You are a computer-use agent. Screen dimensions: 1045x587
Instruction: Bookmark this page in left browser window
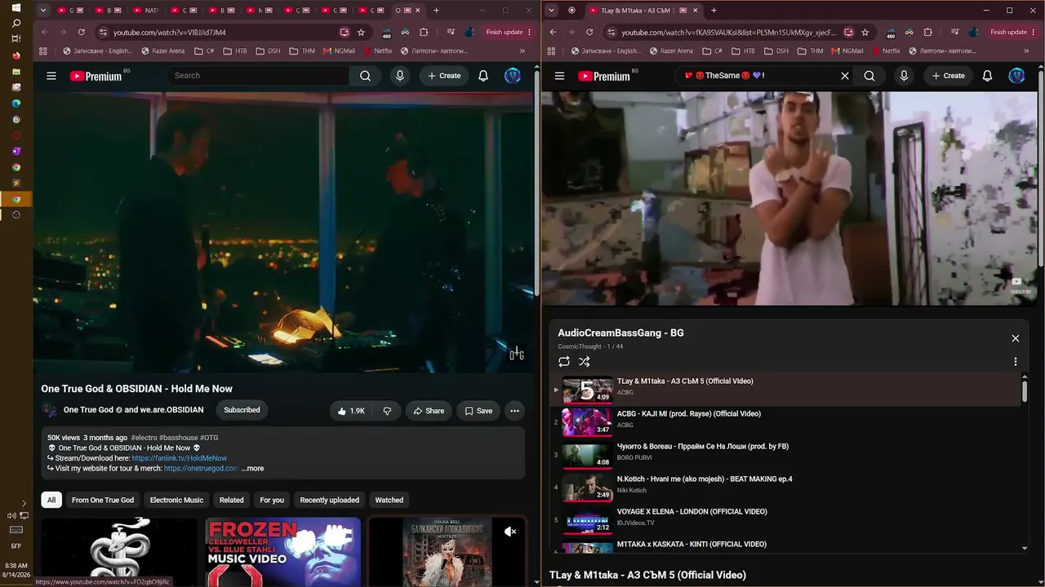click(x=361, y=33)
